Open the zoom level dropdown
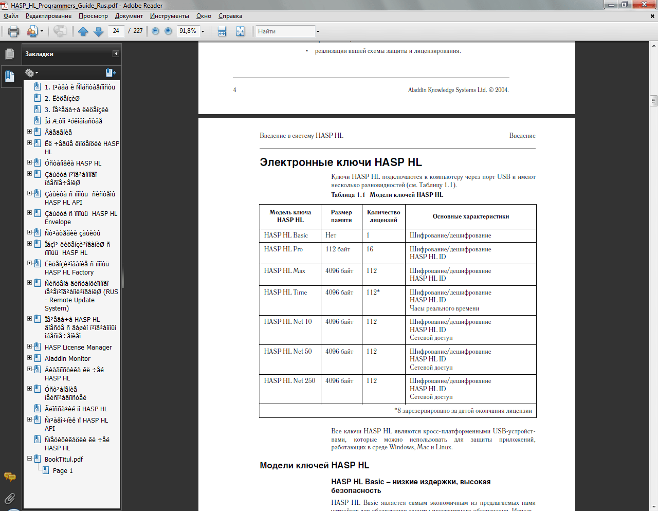Screen dimensions: 658x511 click(203, 31)
